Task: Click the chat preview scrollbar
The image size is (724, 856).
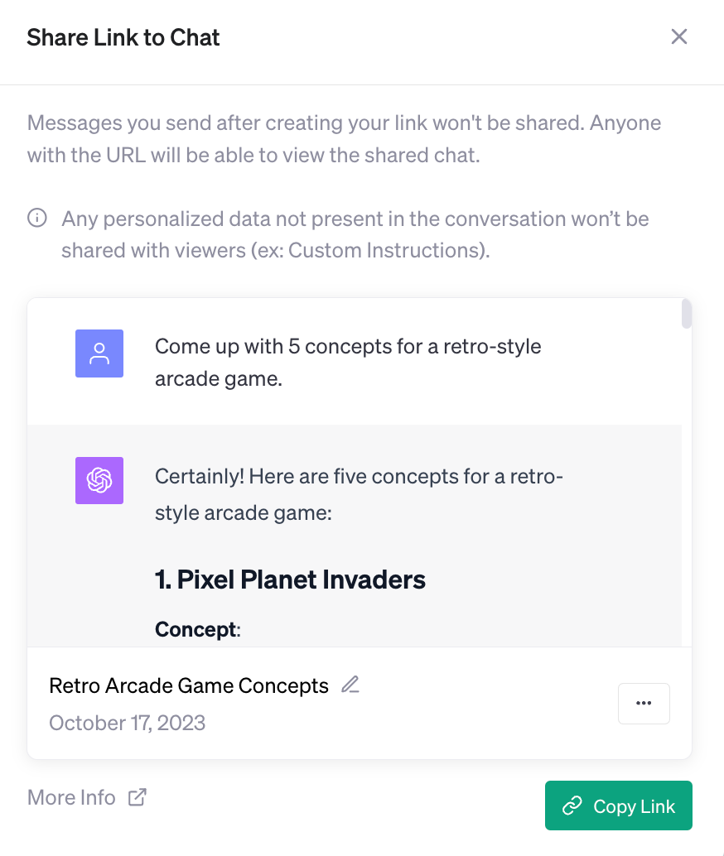Action: 686,315
